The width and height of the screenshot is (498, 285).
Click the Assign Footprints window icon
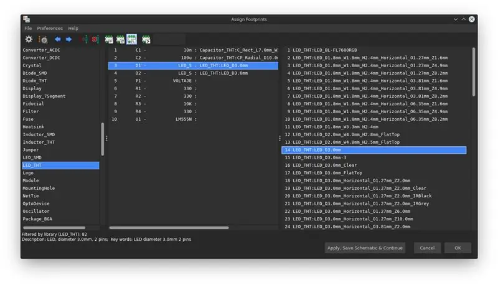[27, 19]
